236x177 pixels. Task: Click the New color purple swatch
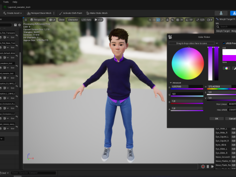(x=229, y=58)
